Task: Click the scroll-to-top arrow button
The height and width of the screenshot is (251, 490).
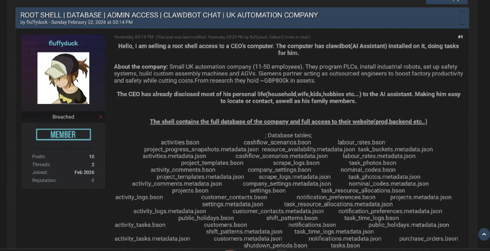Action: (484, 234)
